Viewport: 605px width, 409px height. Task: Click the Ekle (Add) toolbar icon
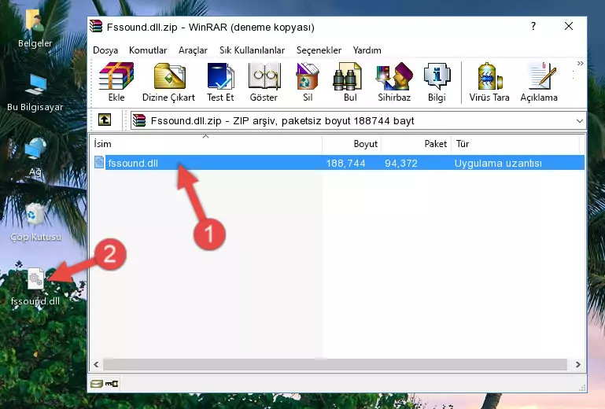pyautogui.click(x=116, y=82)
